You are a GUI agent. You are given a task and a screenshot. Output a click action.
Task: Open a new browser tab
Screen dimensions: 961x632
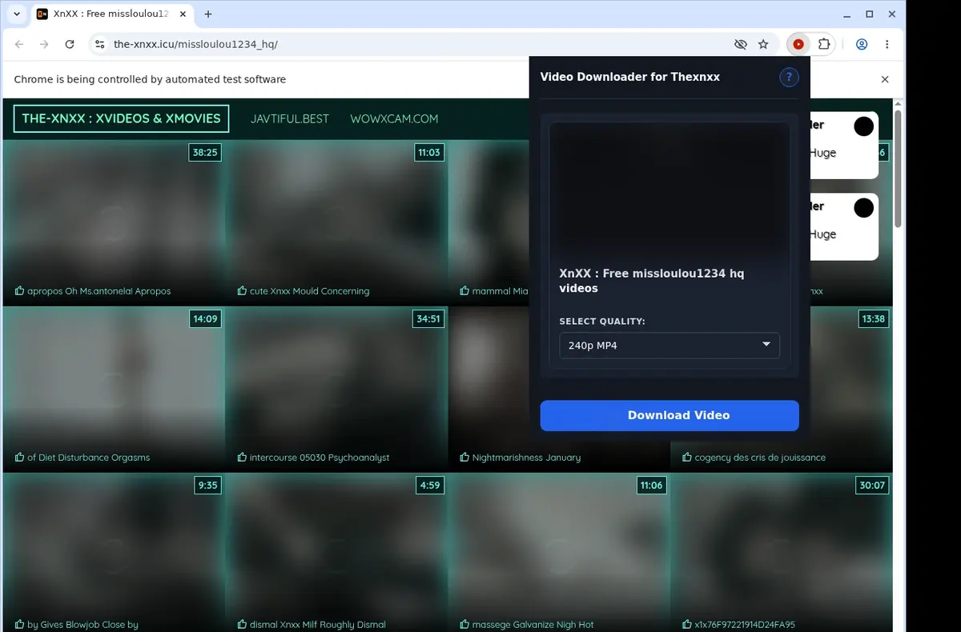coord(208,14)
